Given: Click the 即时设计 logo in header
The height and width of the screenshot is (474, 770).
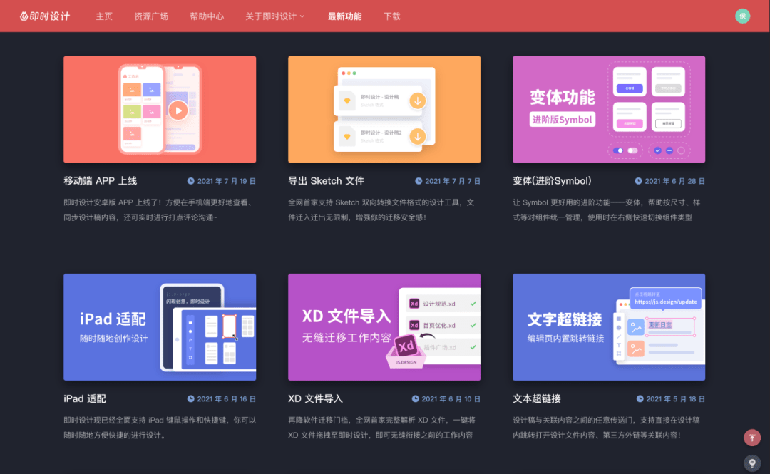Looking at the screenshot, I should 45,16.
